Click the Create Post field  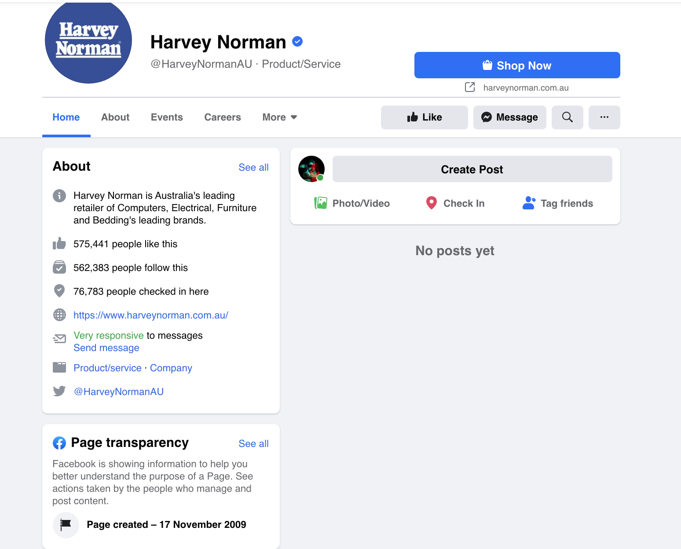472,169
